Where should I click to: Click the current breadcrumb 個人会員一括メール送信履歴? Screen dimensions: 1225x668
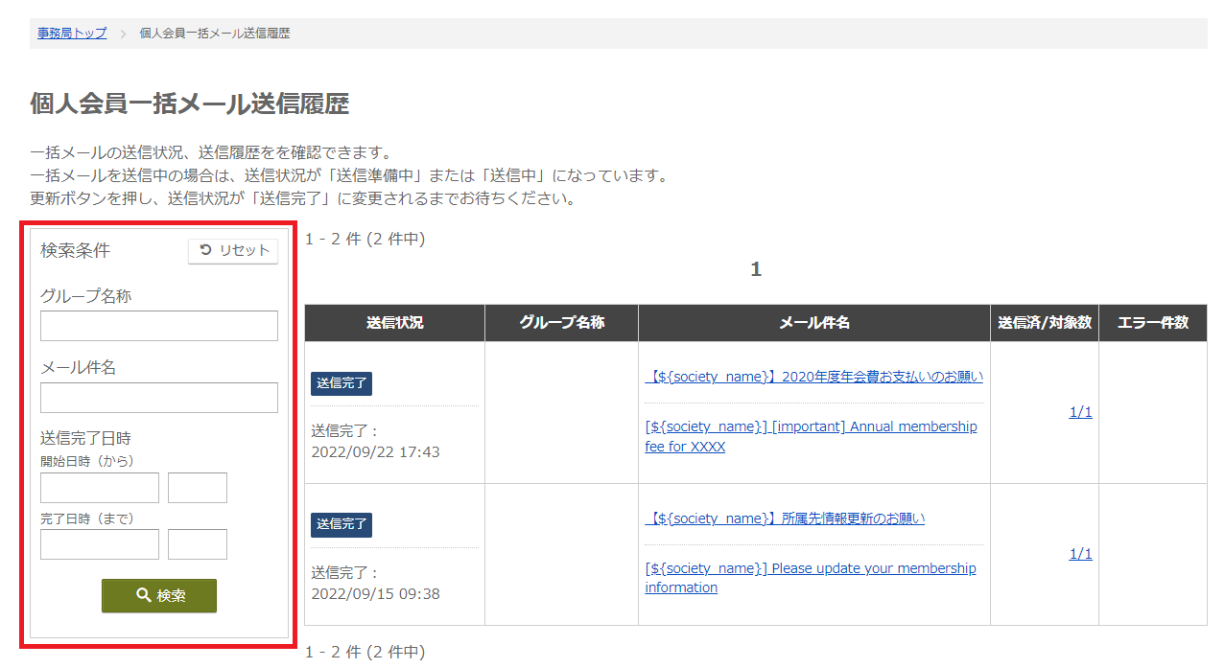pyautogui.click(x=215, y=33)
